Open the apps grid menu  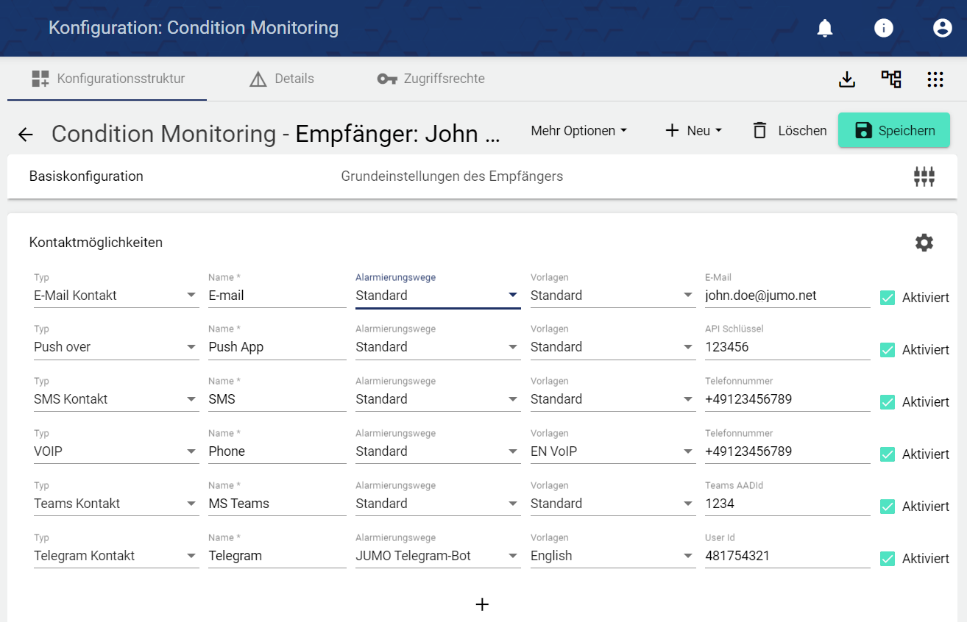coord(935,79)
